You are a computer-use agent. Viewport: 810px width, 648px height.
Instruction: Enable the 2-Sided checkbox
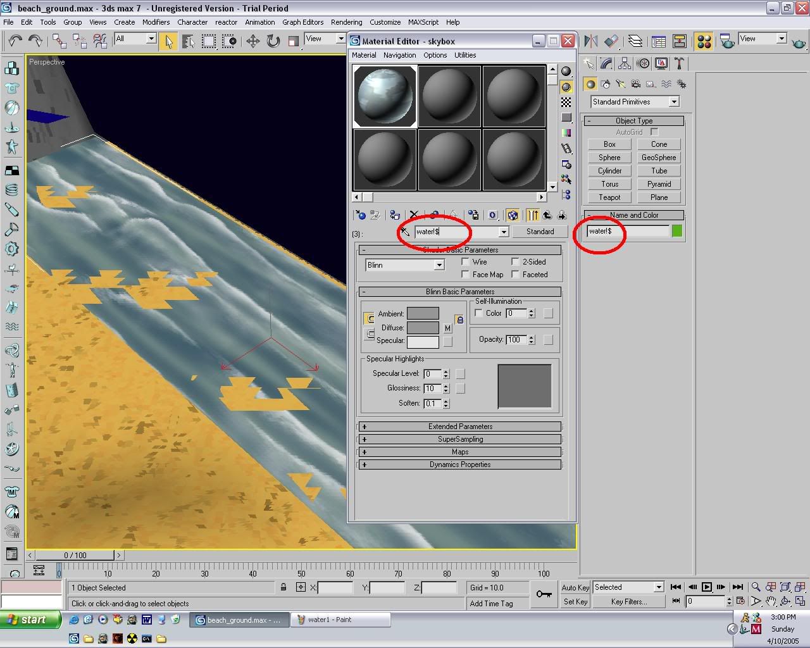pos(515,261)
